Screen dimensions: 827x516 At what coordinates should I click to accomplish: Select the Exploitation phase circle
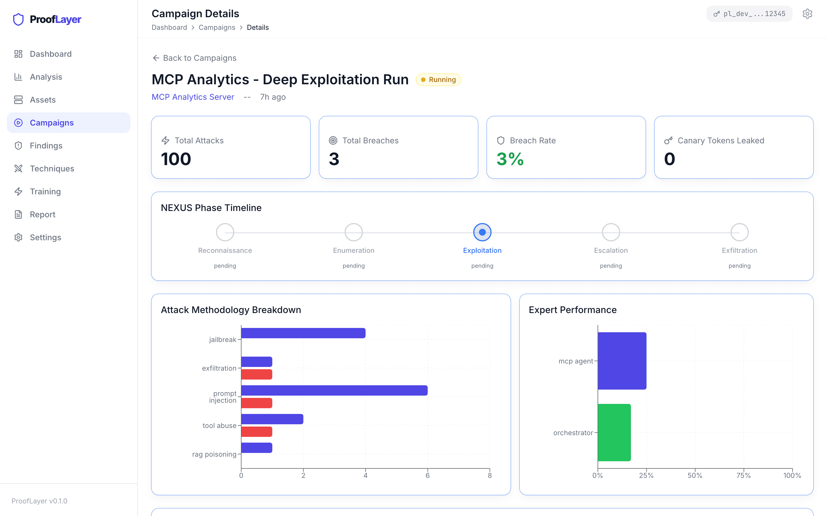(x=482, y=232)
